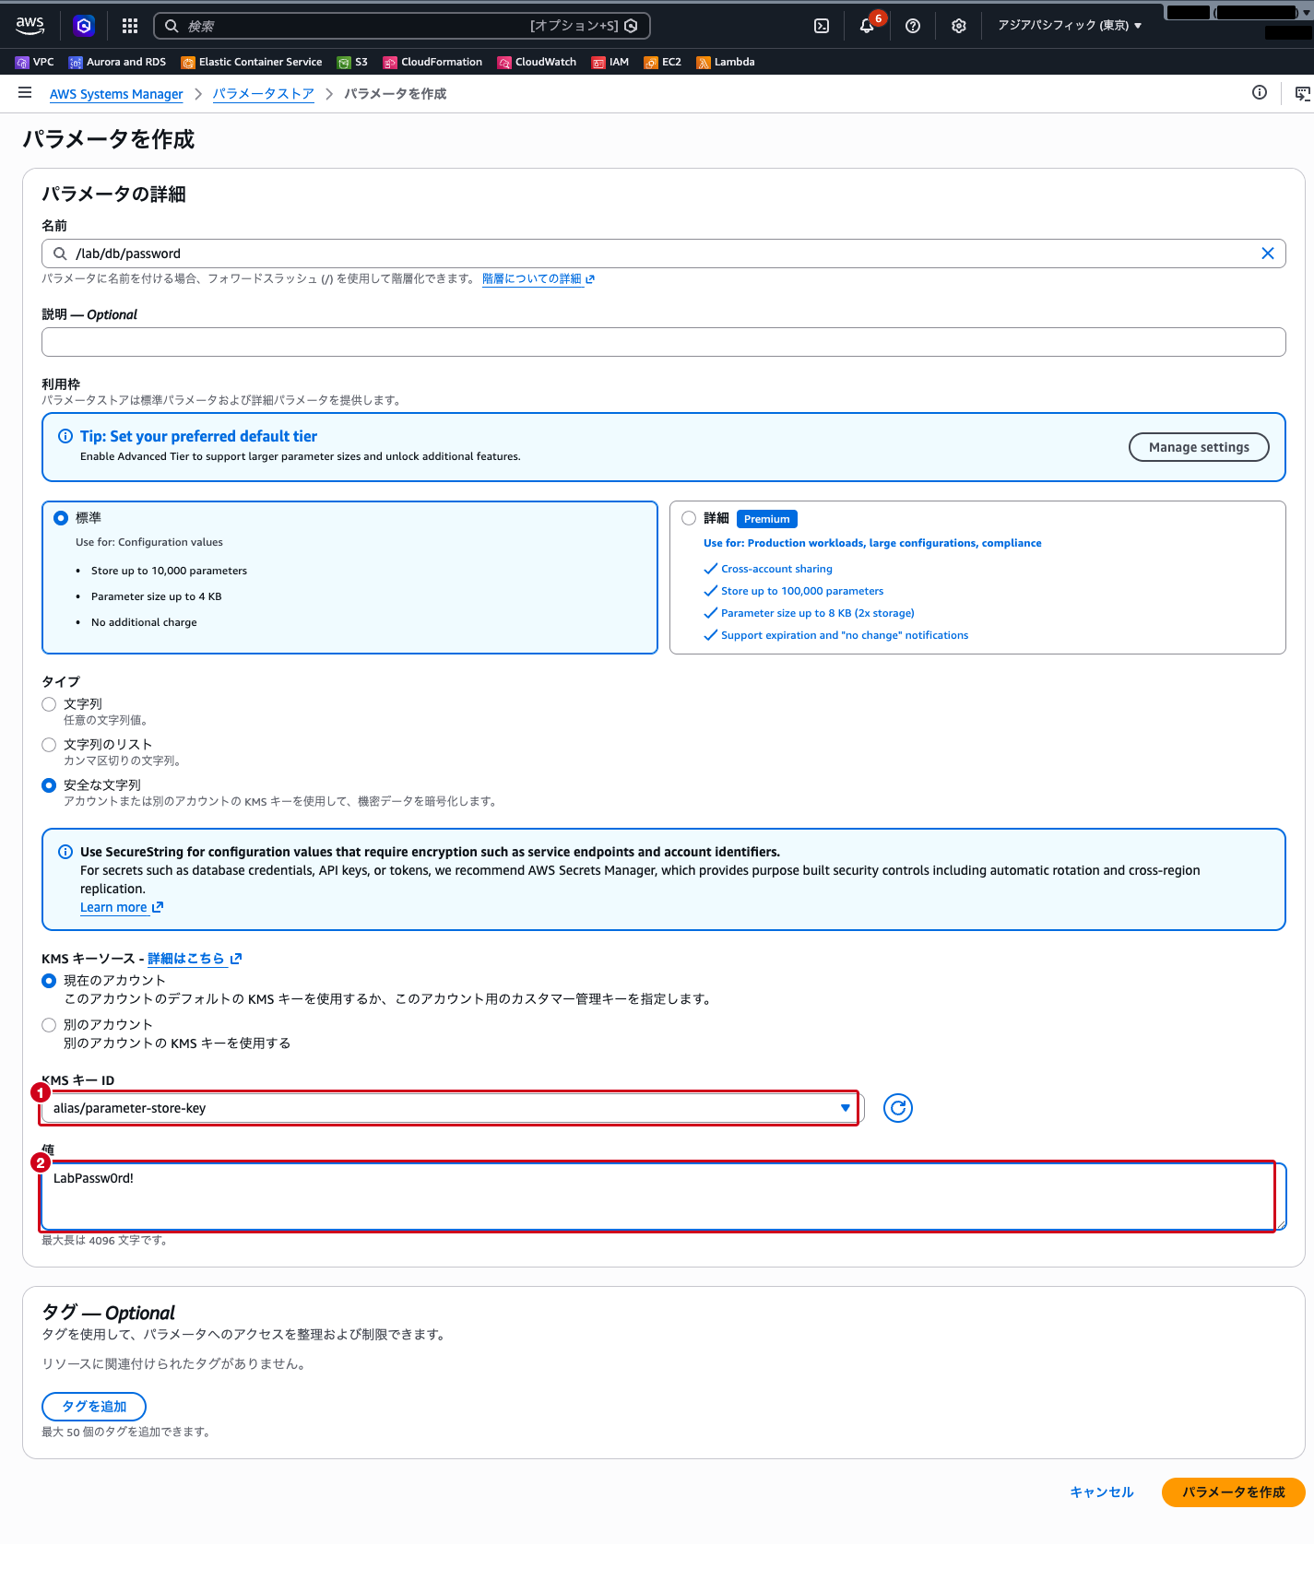Open the Learn more link
Screen dimensions: 1314x1580
point(122,907)
